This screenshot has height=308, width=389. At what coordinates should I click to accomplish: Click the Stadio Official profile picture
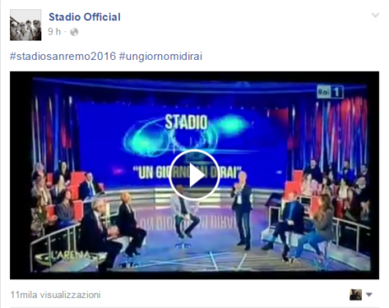click(x=25, y=24)
